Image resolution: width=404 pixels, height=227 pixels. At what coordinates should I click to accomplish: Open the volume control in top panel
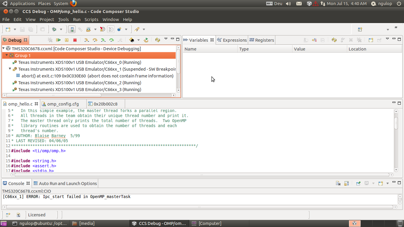(x=288, y=4)
